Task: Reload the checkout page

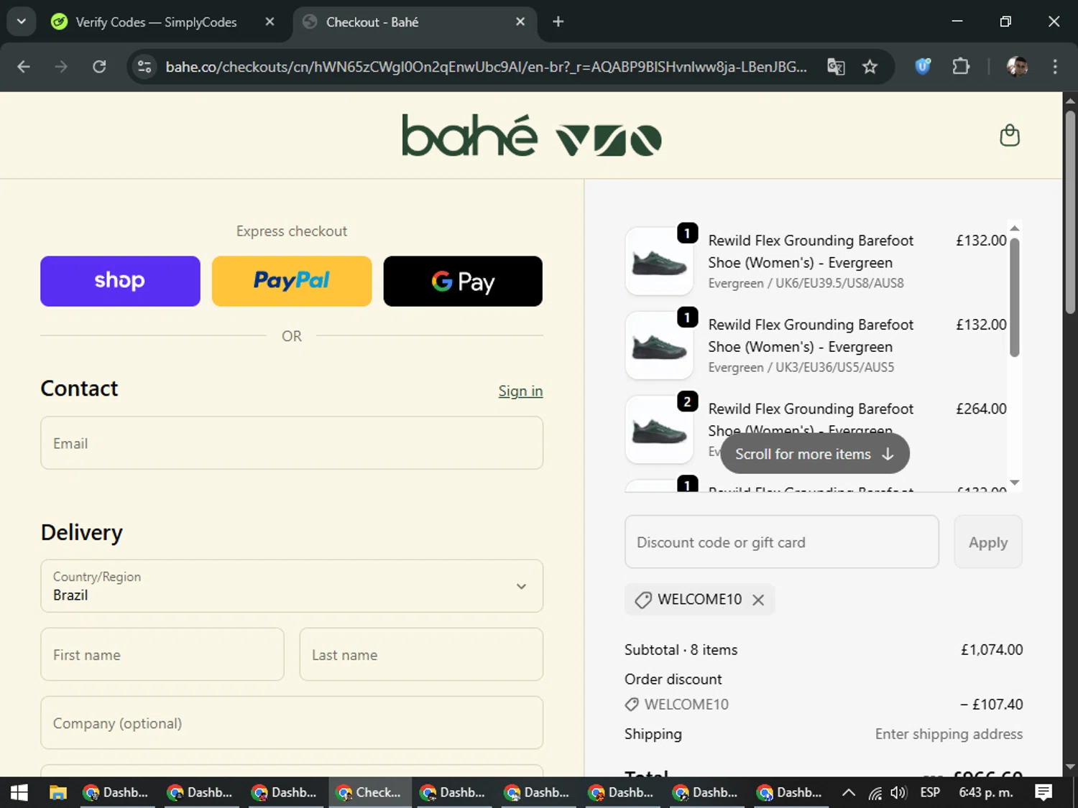Action: pos(99,67)
